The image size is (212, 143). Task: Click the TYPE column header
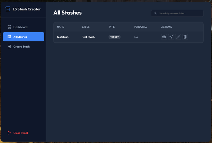112,27
